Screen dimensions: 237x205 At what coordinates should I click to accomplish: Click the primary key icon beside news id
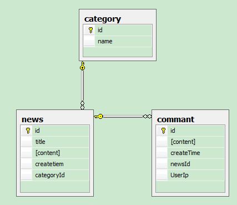(28, 131)
